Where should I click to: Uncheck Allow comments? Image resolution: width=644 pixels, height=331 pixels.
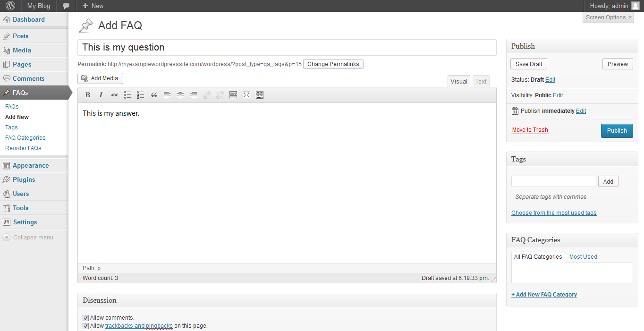coord(85,318)
